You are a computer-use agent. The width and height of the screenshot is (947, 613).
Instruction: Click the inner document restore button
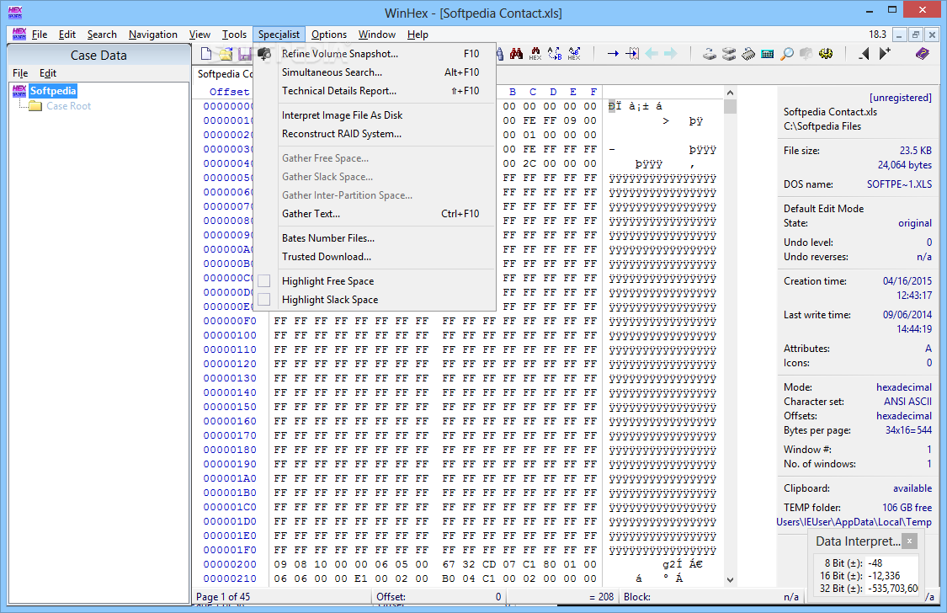click(x=916, y=35)
